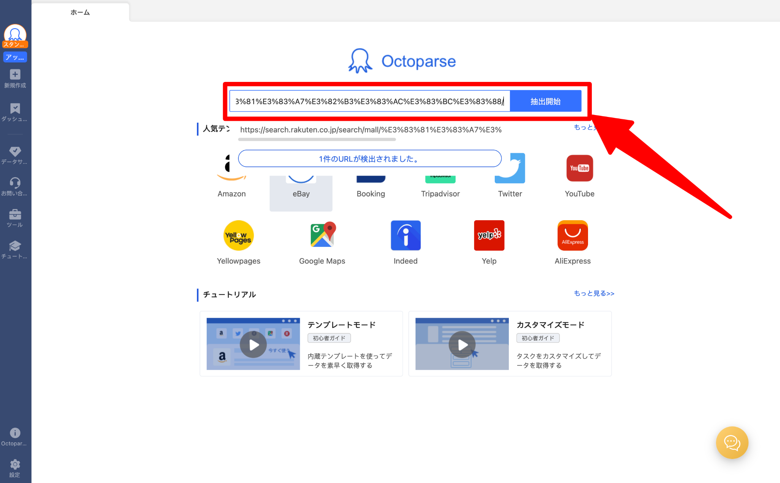Open the Google Maps template

tap(322, 243)
